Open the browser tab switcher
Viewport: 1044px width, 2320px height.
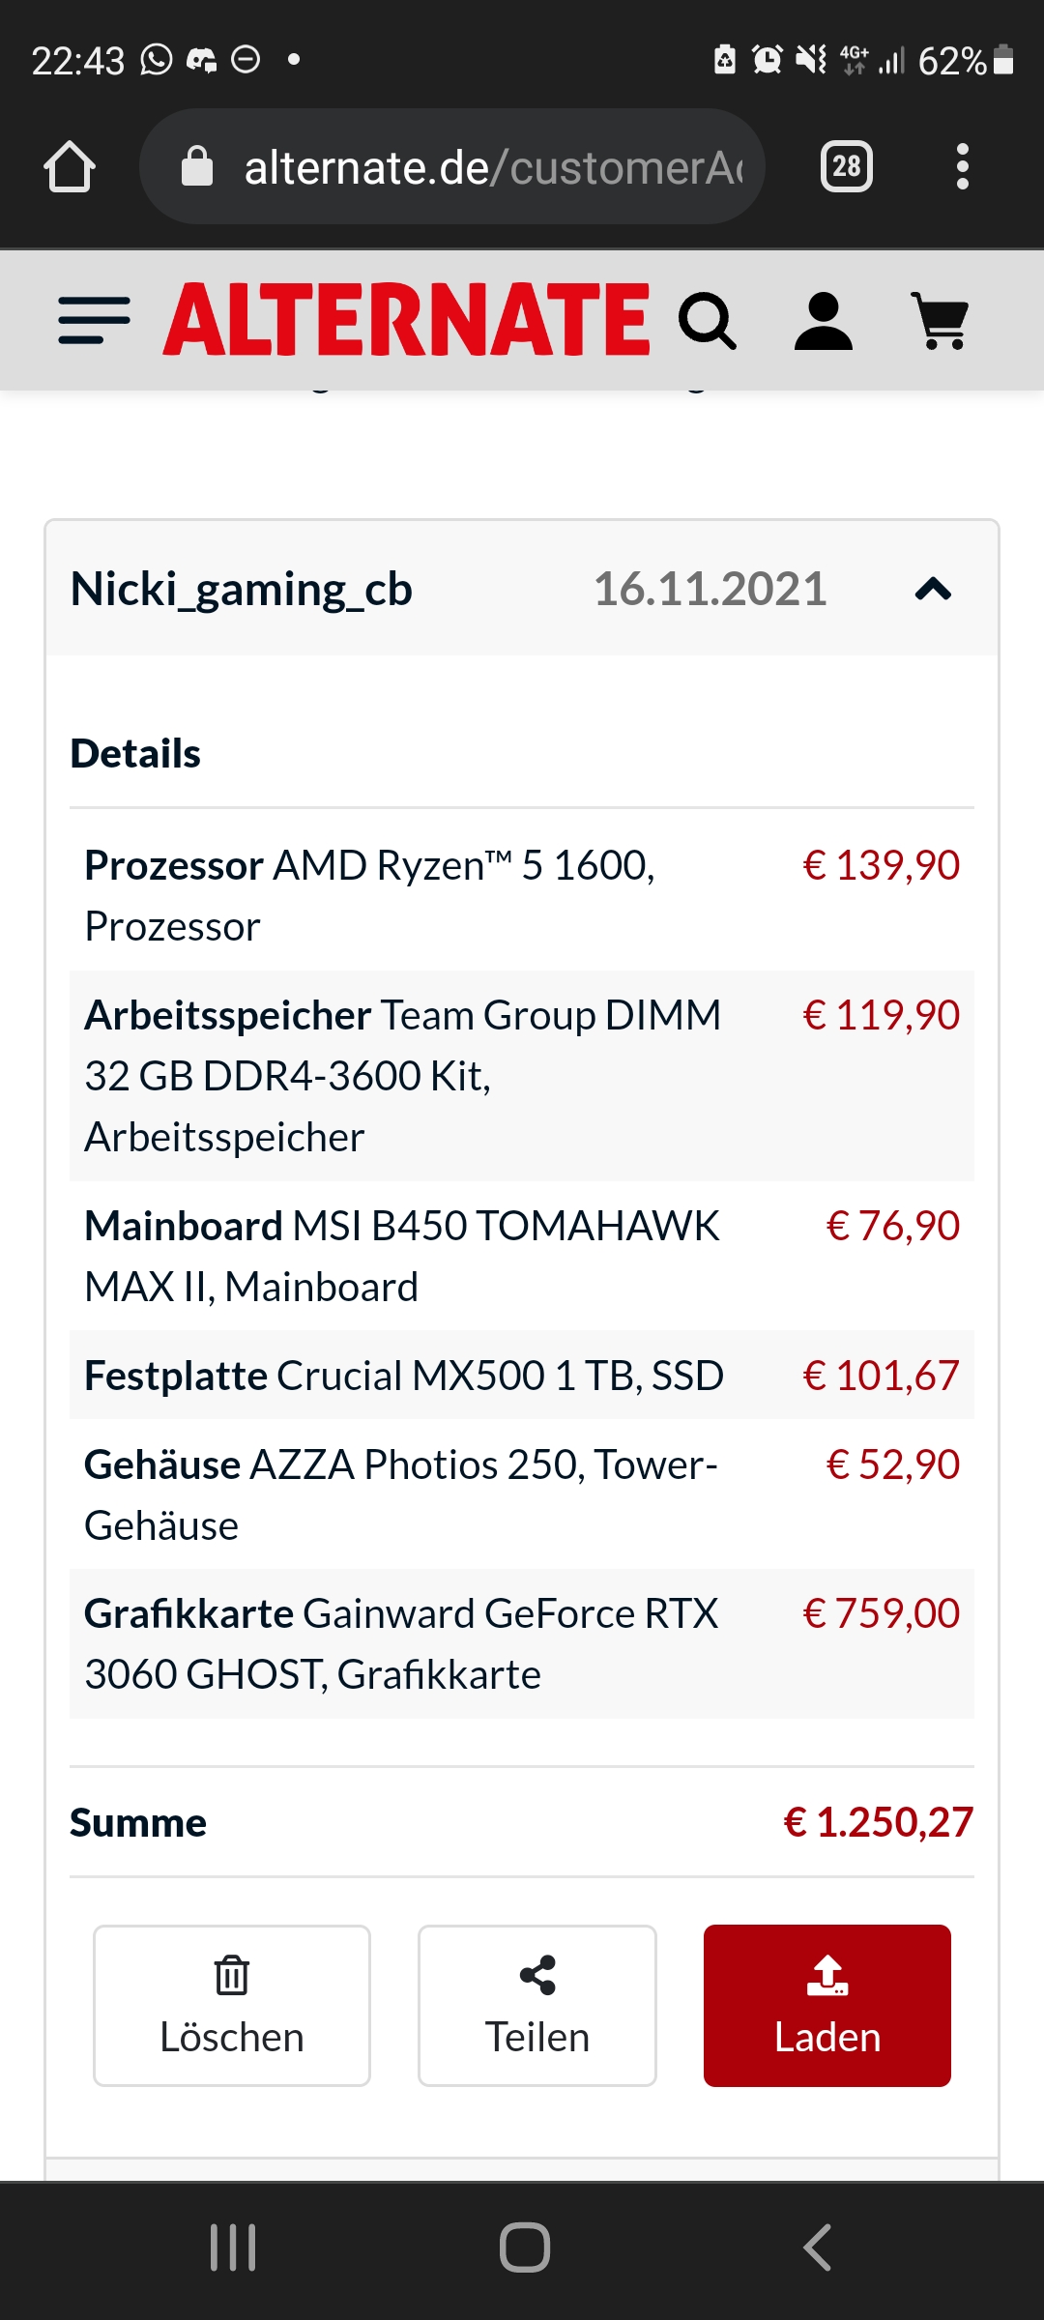[x=846, y=167]
